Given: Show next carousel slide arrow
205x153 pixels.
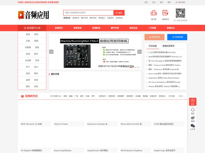Looking at the screenshot, I should [x=140, y=52].
